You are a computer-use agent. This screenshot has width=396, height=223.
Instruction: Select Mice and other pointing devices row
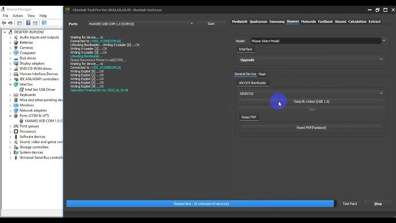click(41, 100)
